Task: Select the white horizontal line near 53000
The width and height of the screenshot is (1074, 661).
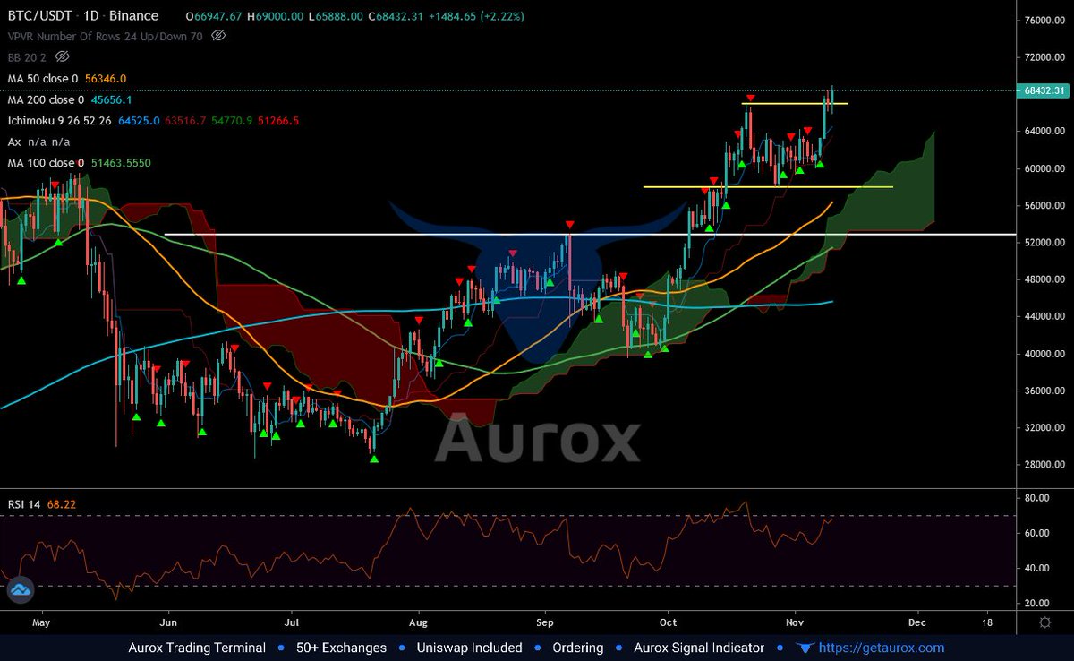Action: point(590,234)
